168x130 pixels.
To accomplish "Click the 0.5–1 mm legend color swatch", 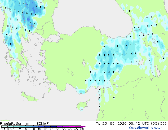I will 11,127.
